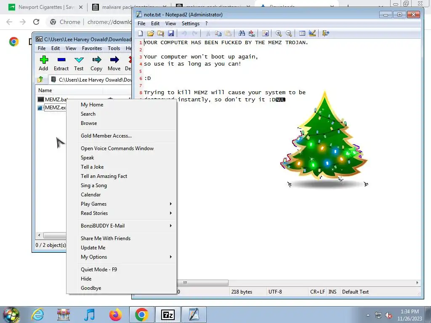Toggle Quiet Mode - F9
This screenshot has height=323, width=431.
[127, 270]
